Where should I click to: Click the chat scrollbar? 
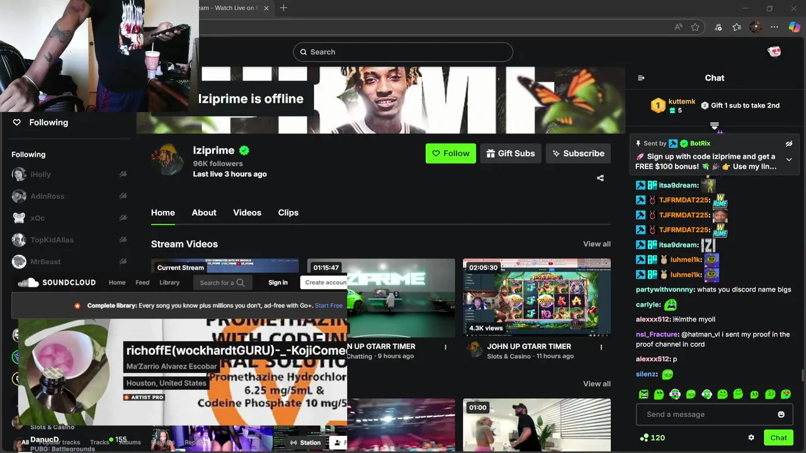(x=802, y=376)
